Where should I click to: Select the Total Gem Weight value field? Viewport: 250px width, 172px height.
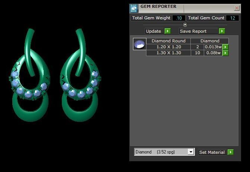point(179,18)
